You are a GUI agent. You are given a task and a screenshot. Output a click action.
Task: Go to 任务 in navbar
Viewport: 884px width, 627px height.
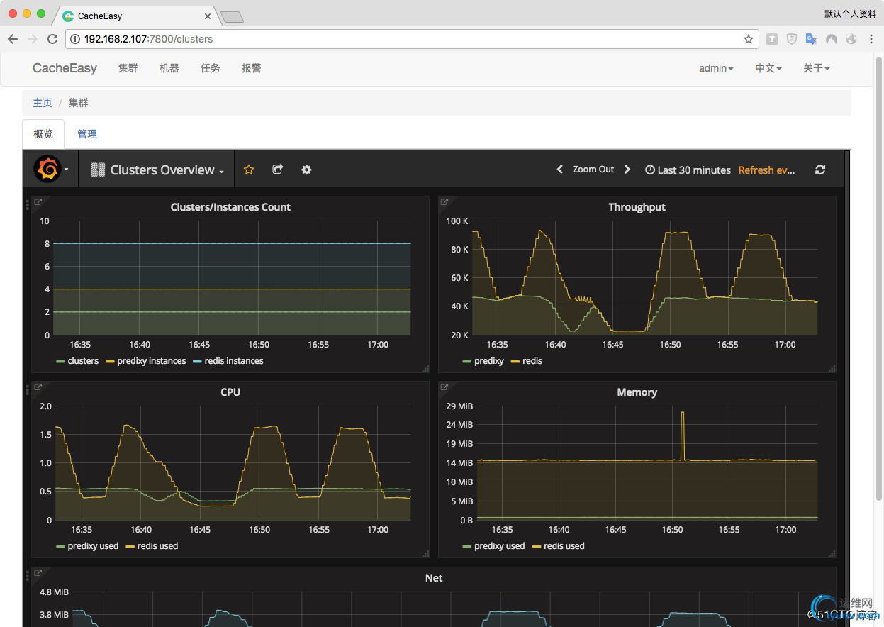pyautogui.click(x=211, y=68)
